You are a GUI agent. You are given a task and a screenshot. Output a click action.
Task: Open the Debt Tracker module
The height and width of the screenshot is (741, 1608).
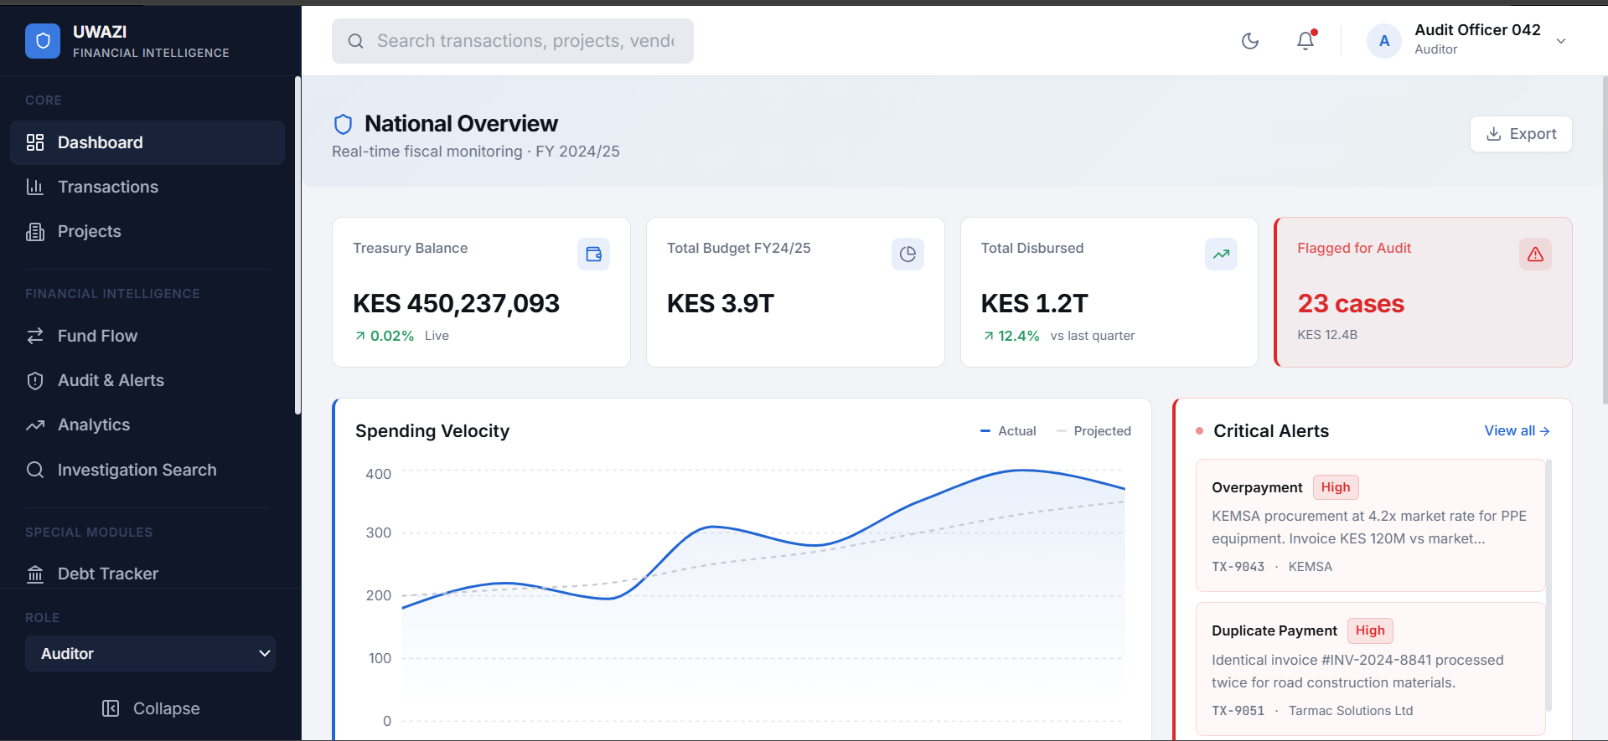[x=147, y=574]
